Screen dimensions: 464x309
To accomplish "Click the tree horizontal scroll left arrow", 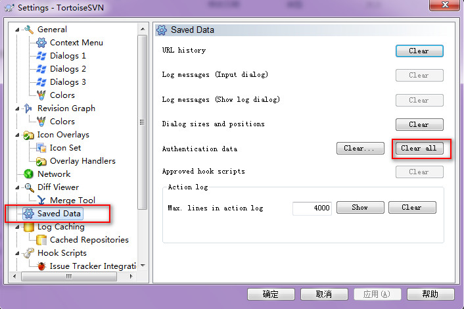I will click(14, 276).
